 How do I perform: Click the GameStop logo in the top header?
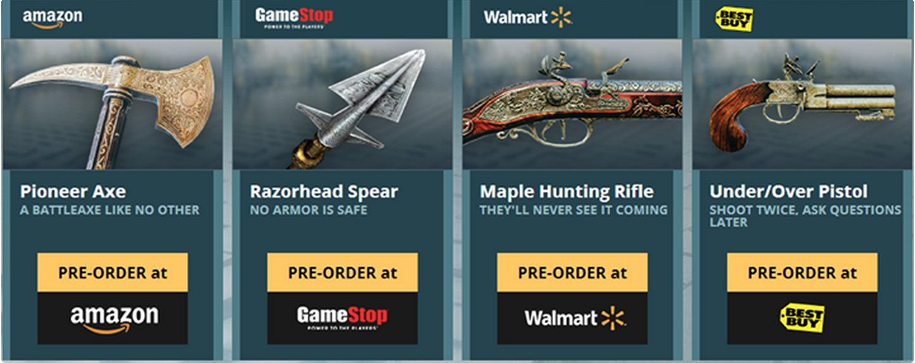tap(294, 18)
